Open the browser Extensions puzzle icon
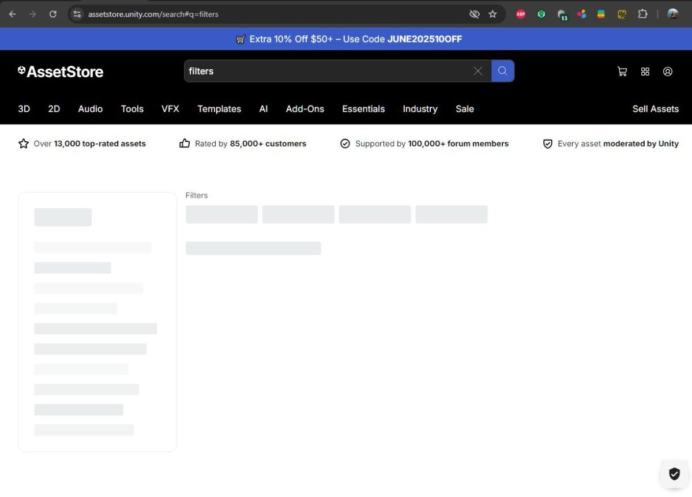Viewport: 692px width, 497px height. (x=642, y=14)
